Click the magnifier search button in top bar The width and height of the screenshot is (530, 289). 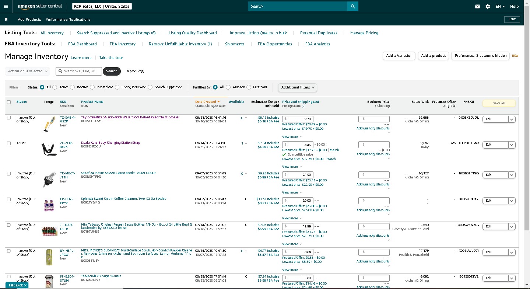click(x=353, y=6)
